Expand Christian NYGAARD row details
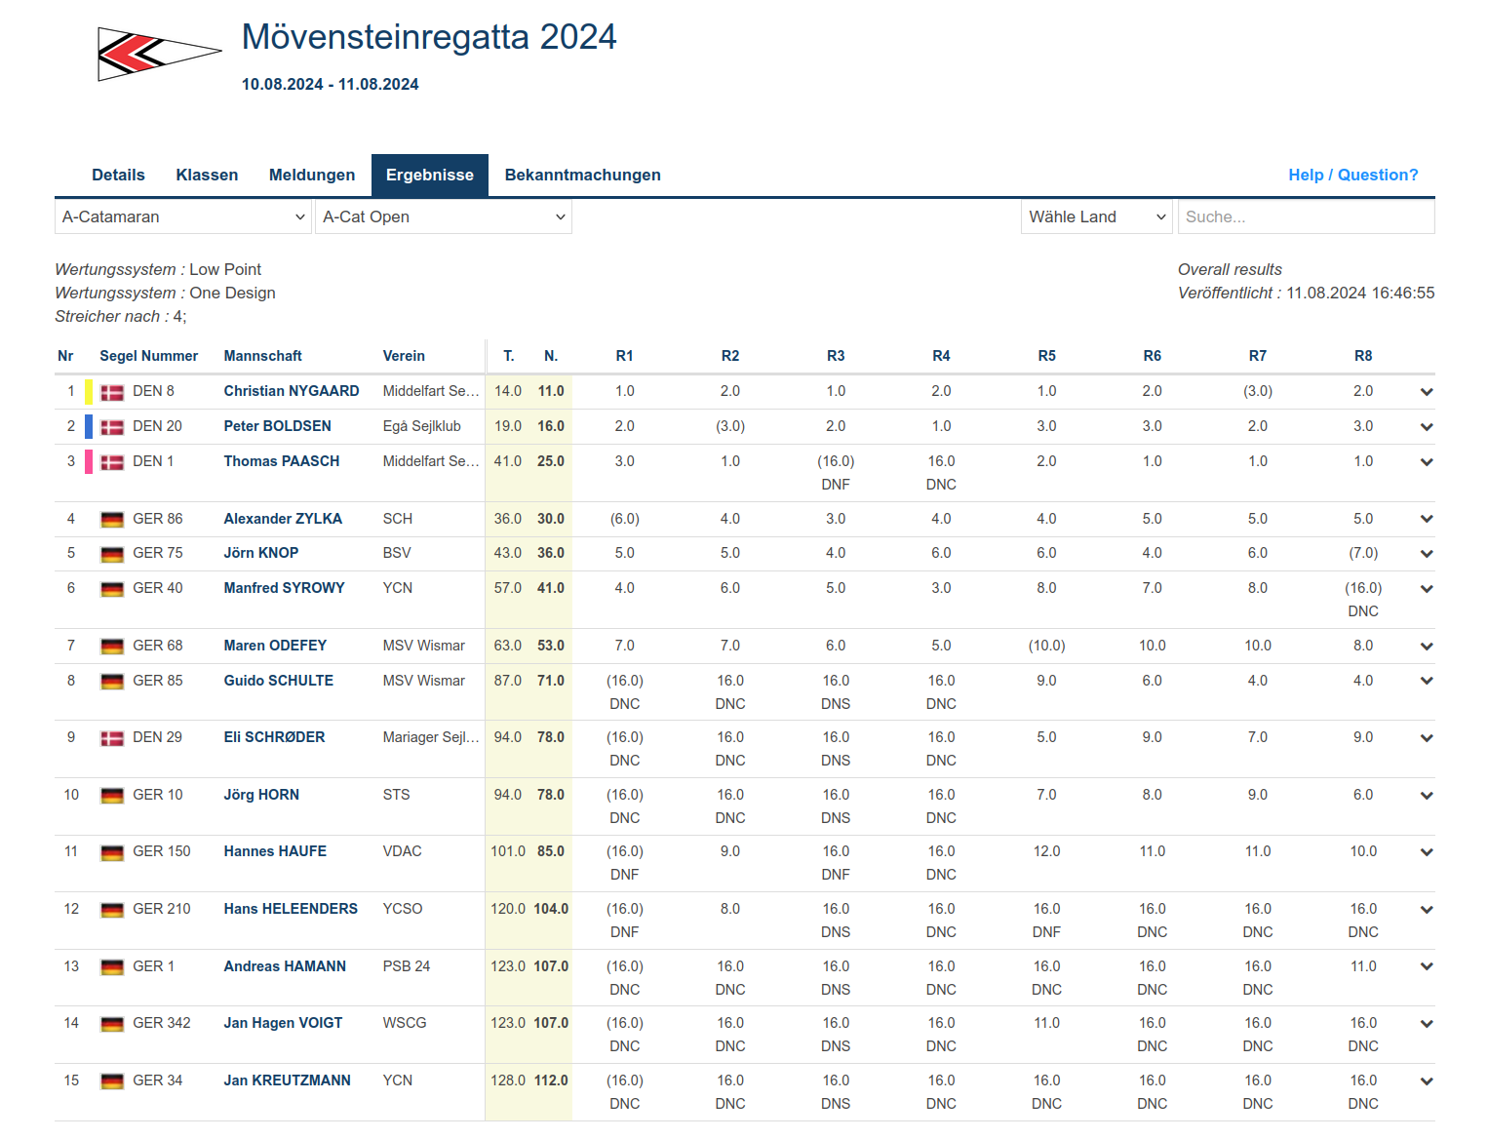The image size is (1488, 1139). click(1427, 392)
